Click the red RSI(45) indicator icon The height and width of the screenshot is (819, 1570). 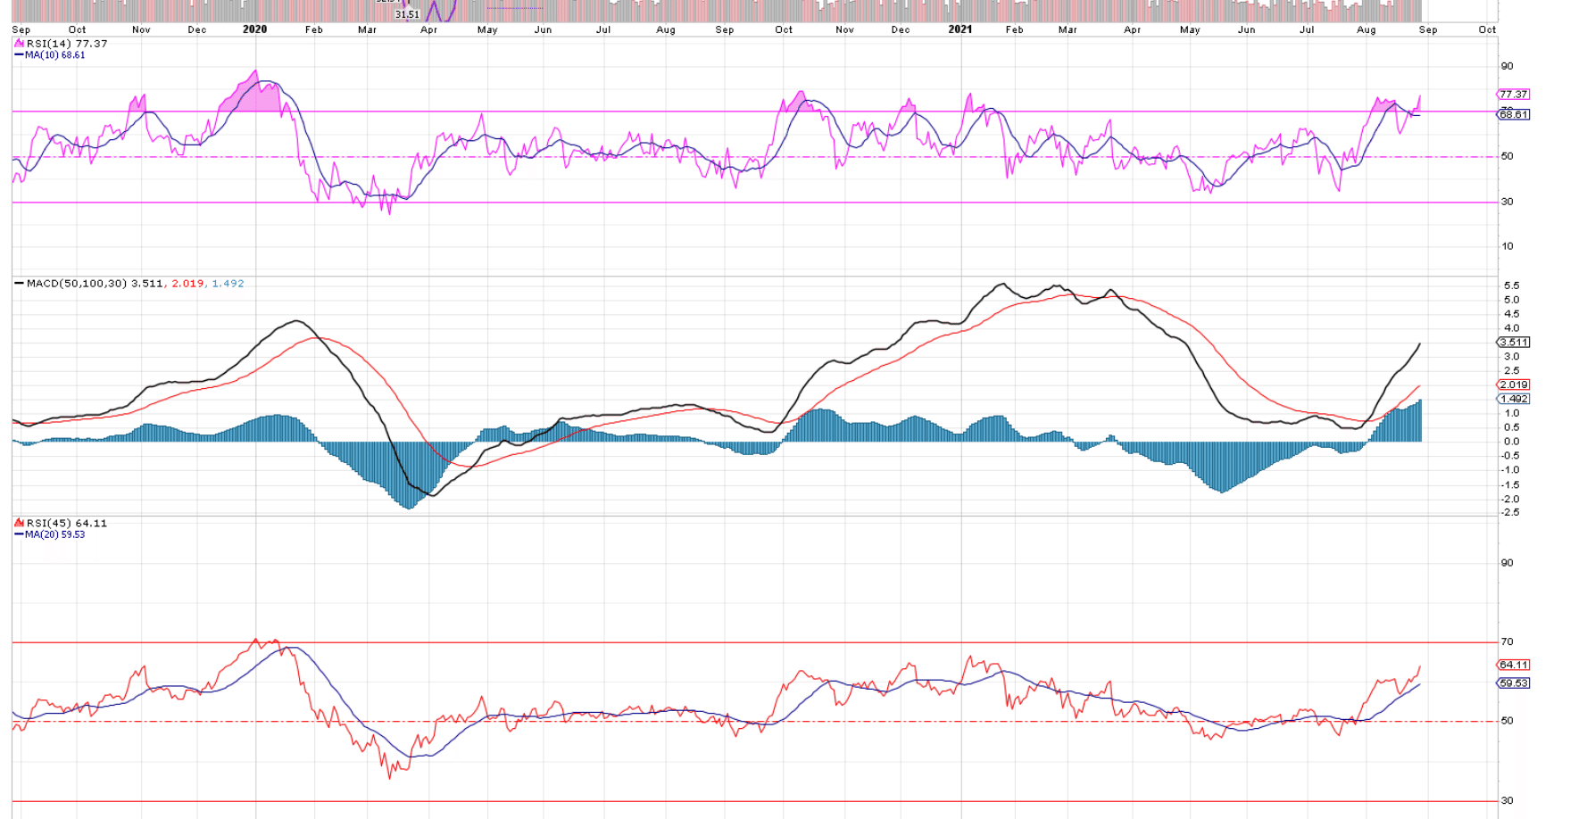point(19,523)
